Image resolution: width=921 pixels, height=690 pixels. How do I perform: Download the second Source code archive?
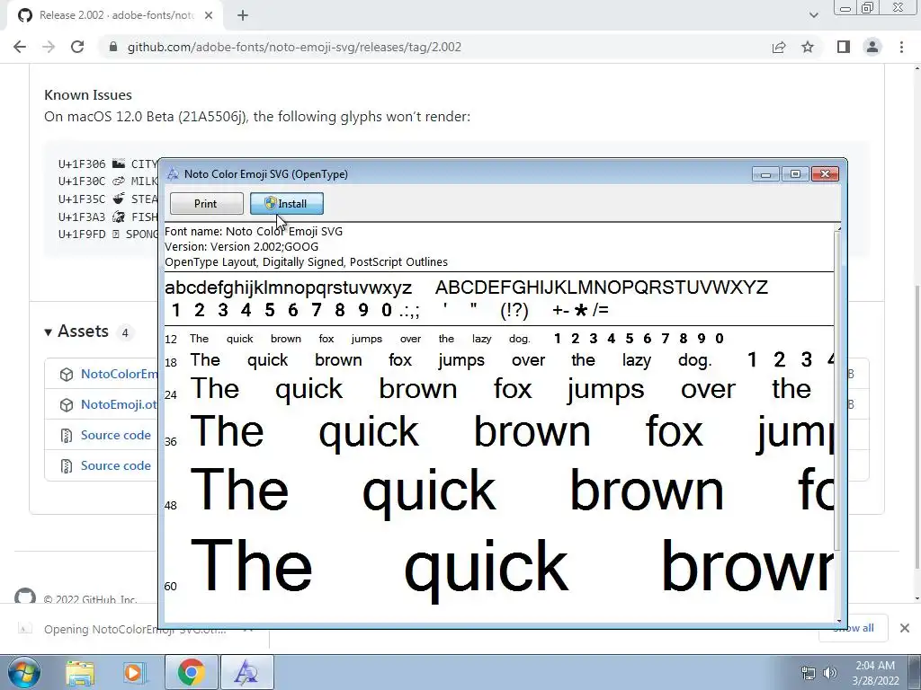point(116,465)
